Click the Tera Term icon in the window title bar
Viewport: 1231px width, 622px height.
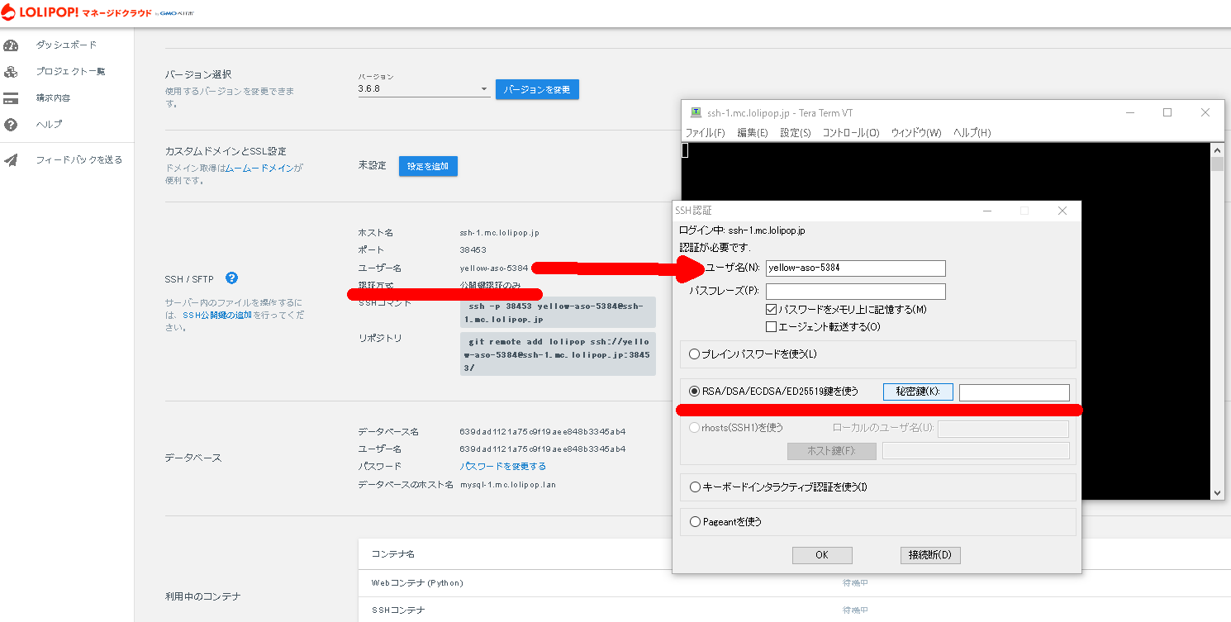coord(696,112)
